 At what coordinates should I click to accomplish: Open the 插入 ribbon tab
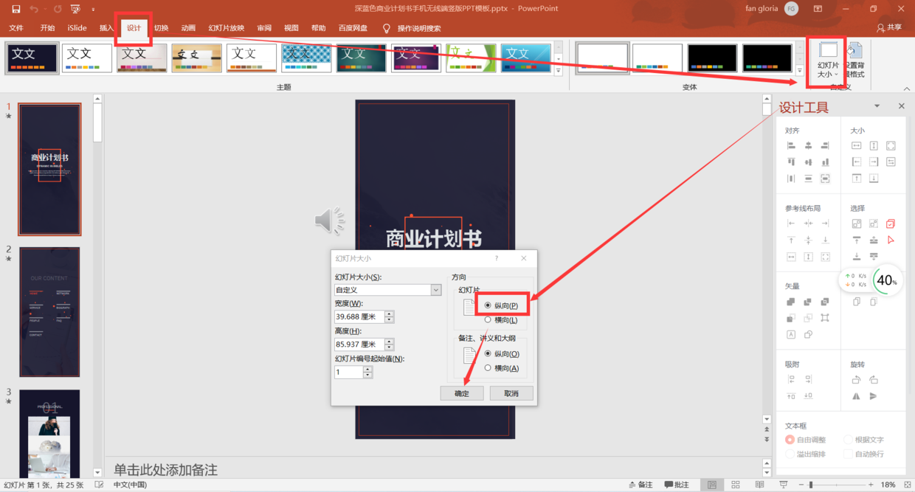click(x=106, y=27)
